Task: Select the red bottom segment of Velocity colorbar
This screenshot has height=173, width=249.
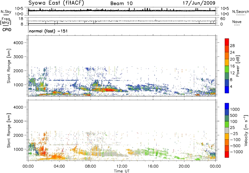Action: coord(227,155)
